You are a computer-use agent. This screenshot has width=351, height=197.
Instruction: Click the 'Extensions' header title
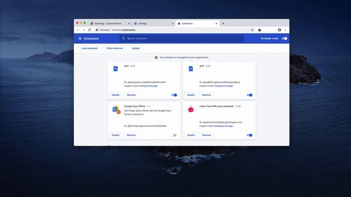[x=92, y=39]
